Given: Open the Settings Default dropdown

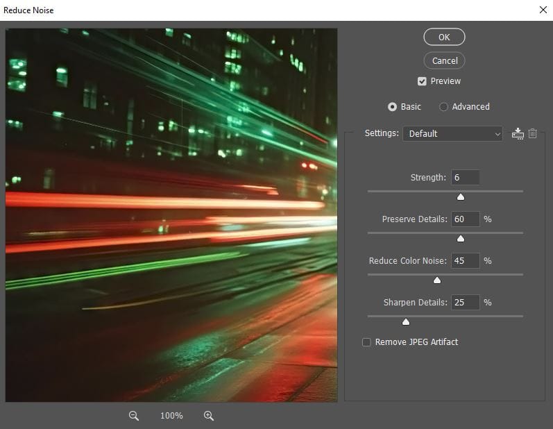Looking at the screenshot, I should point(453,134).
